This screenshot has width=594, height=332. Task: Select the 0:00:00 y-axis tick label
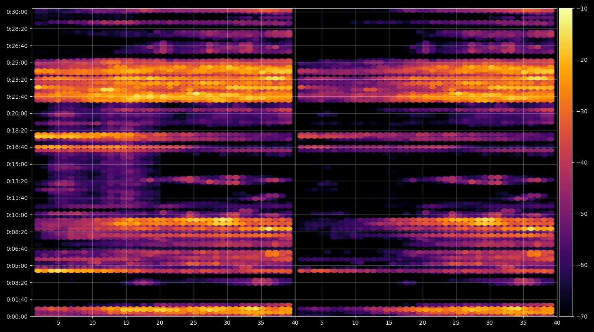coord(17,317)
